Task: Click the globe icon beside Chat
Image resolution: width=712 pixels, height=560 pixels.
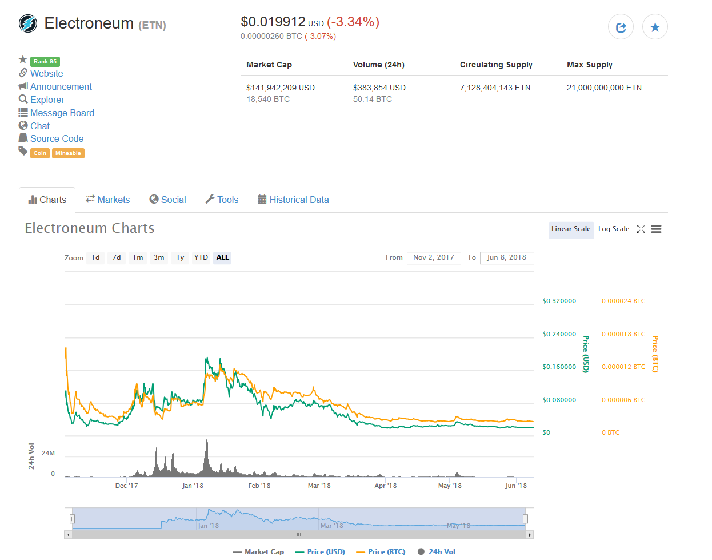Action: pyautogui.click(x=23, y=125)
